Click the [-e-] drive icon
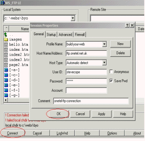The width and height of the screenshot is (145, 141). [6, 85]
